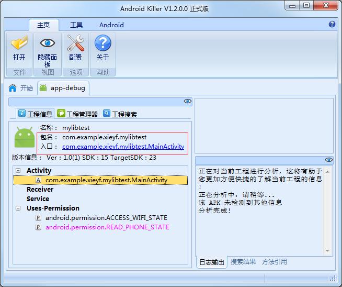
Task: Click package name com.example.xieyf.mylibtest text
Action: [104, 137]
